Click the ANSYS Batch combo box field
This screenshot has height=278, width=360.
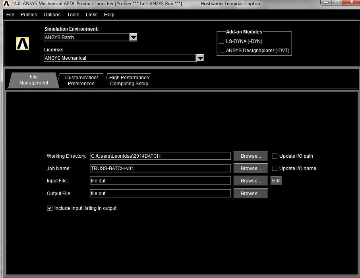pyautogui.click(x=86, y=37)
